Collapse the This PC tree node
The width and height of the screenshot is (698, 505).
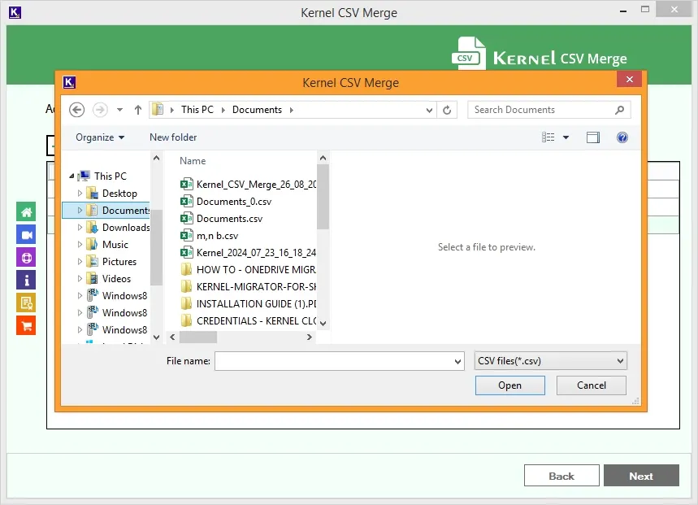(72, 176)
